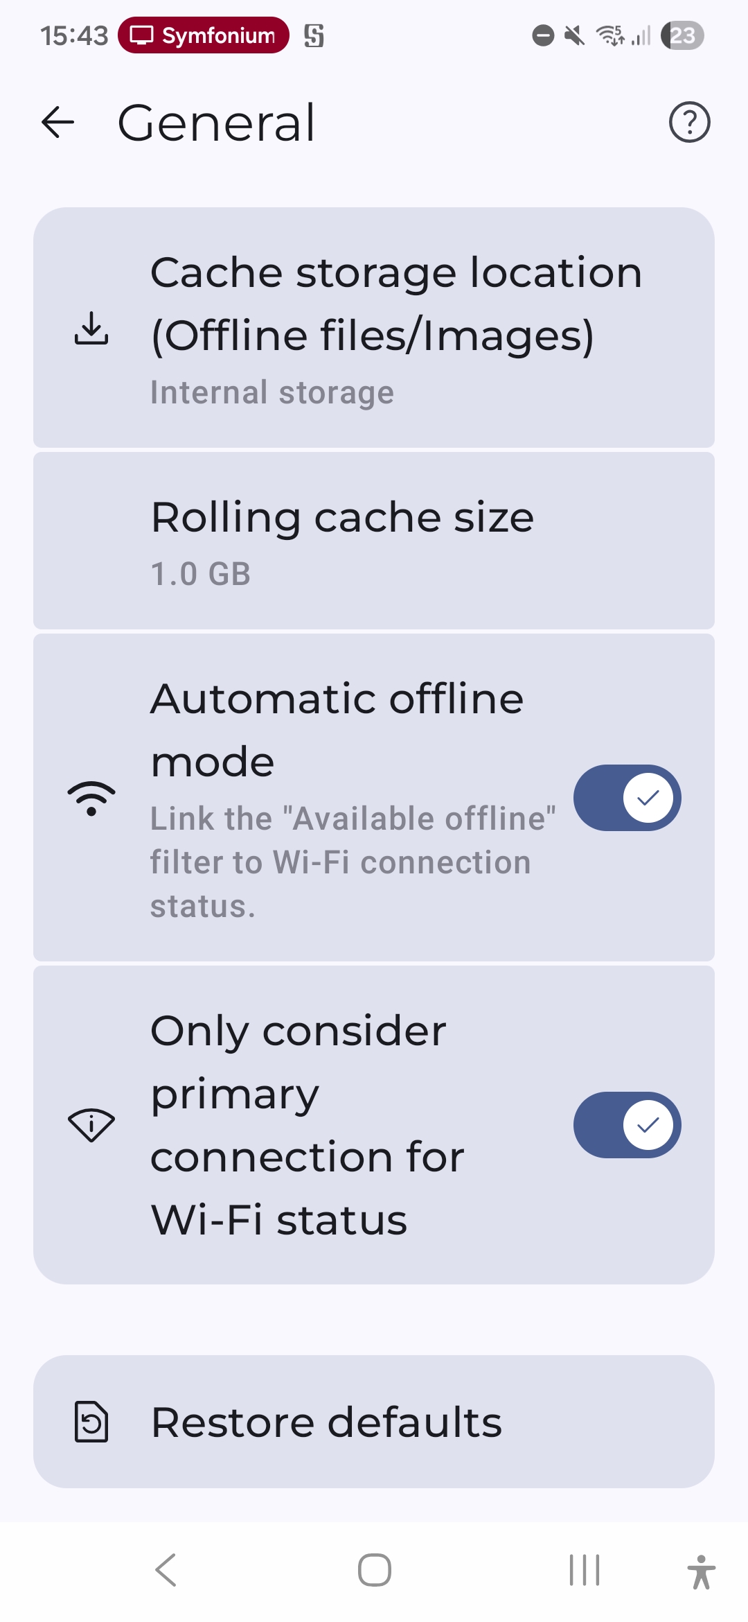The width and height of the screenshot is (748, 1622).
Task: Tap the Android home navigation button
Action: pyautogui.click(x=374, y=1570)
